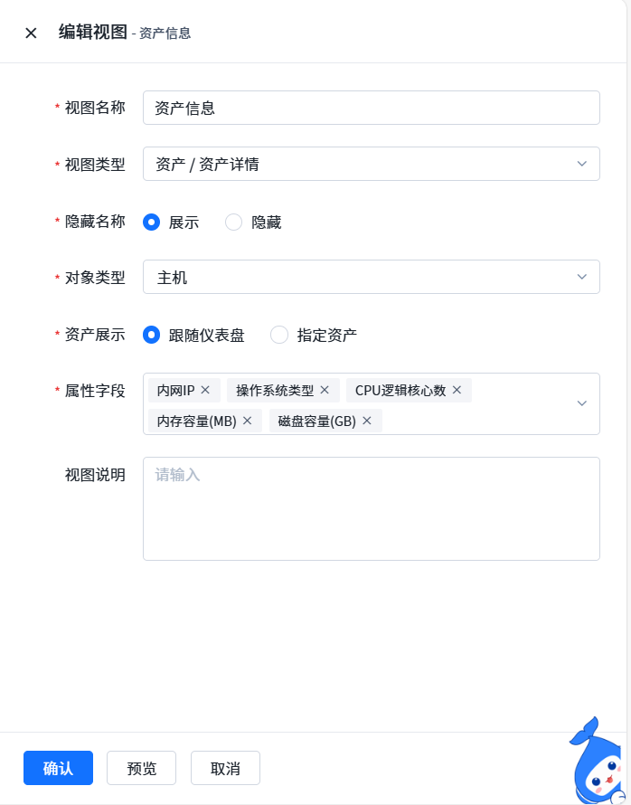Open the whale mascot assistant
This screenshot has width=631, height=805.
pyautogui.click(x=598, y=762)
